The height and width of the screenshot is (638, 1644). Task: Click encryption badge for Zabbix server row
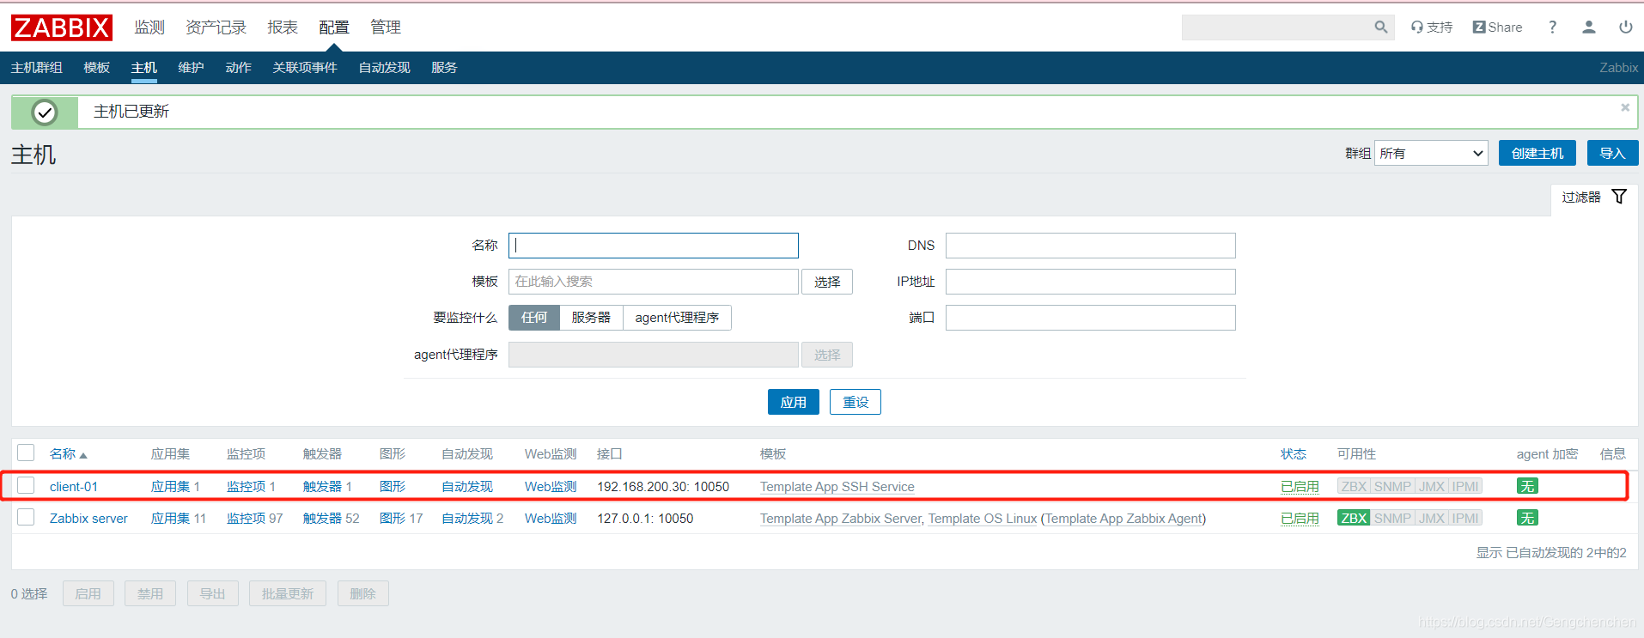[x=1527, y=518]
